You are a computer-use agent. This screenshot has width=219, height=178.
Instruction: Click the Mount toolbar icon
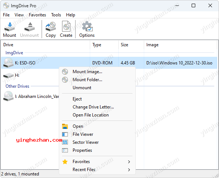9,27
